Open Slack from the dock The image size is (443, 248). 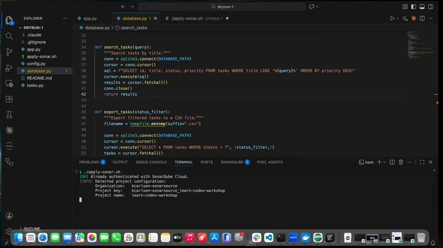pos(256,237)
